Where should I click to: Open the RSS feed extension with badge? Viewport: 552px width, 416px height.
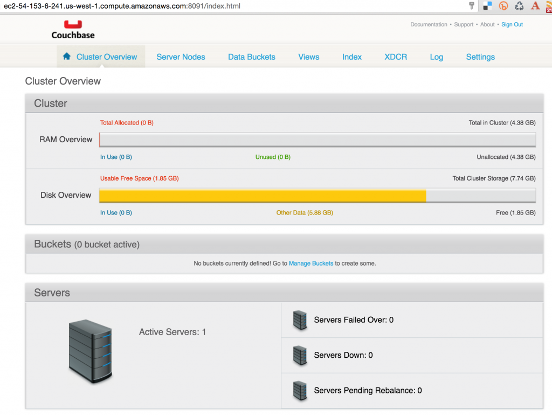[549, 6]
